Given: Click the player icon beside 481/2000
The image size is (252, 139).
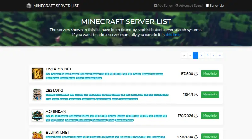Looking at the screenshot, I should pos(196,137).
